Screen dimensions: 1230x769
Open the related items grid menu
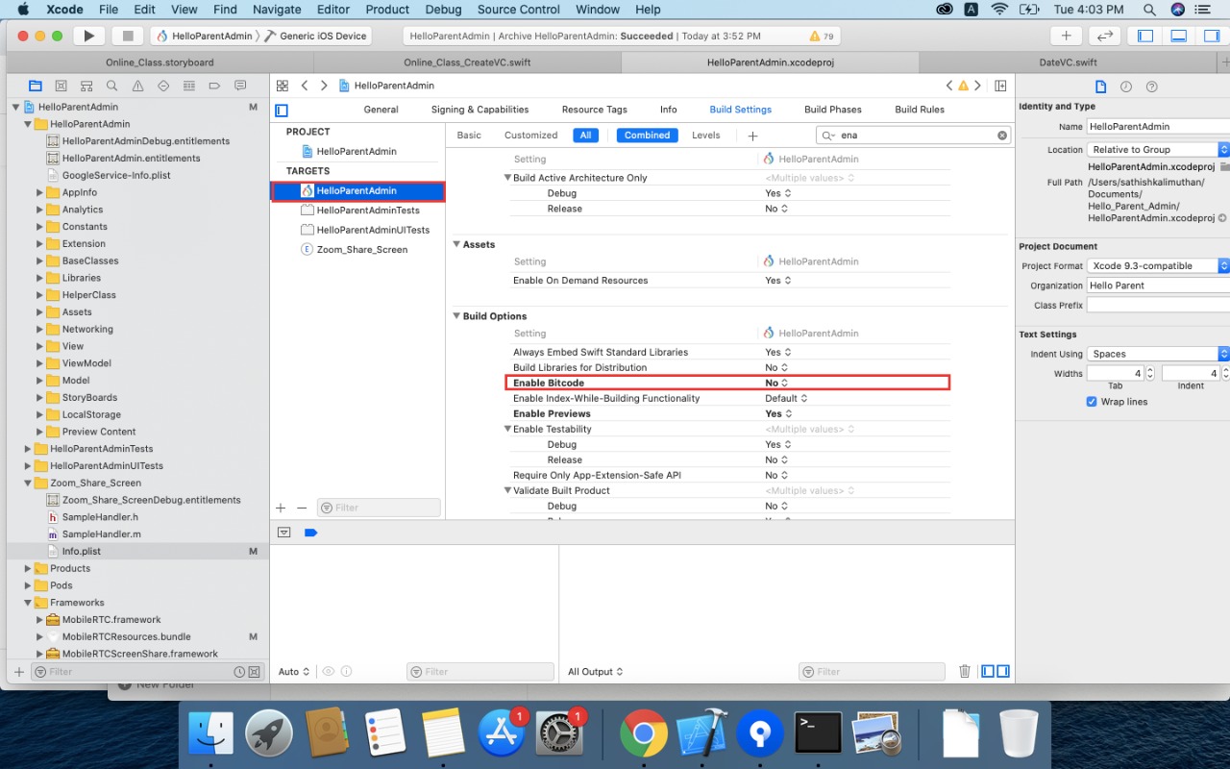point(282,86)
